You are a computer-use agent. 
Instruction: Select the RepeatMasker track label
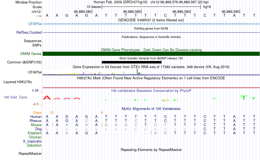coord(30,154)
